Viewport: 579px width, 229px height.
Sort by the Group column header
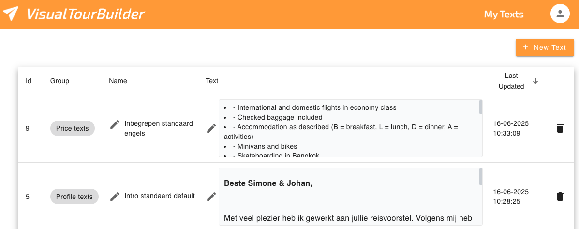59,81
